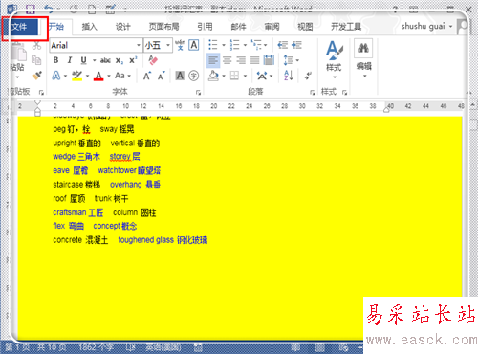478x354 pixels.
Task: Switch to the 插入 (Insert) tab
Action: coord(89,27)
